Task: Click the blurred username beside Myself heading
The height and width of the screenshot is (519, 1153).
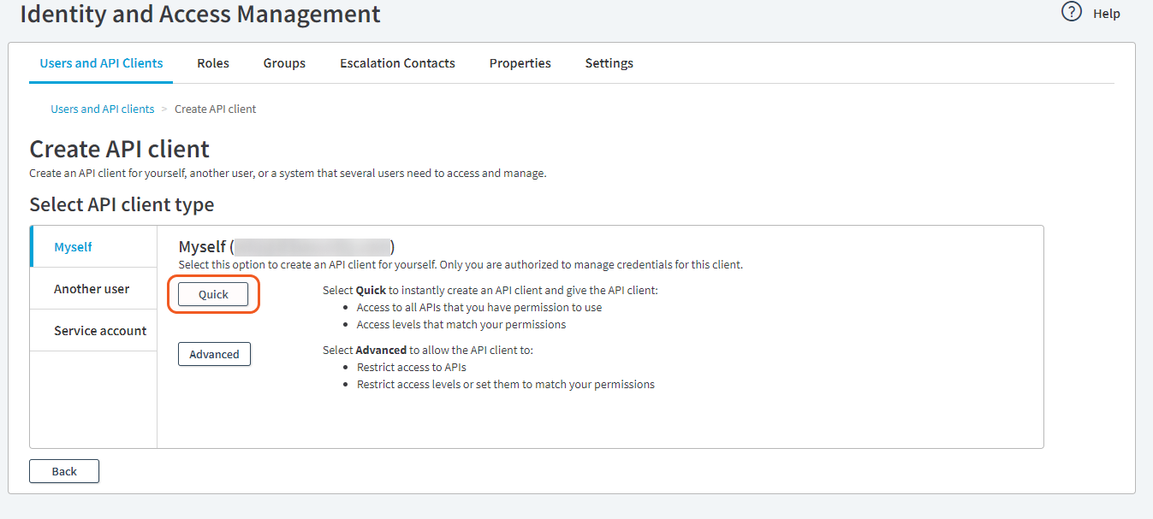Action: point(312,247)
